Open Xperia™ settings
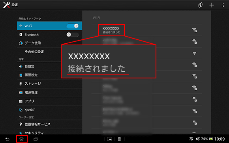Image resolution: width=229 pixels, height=143 pixels. [49, 110]
